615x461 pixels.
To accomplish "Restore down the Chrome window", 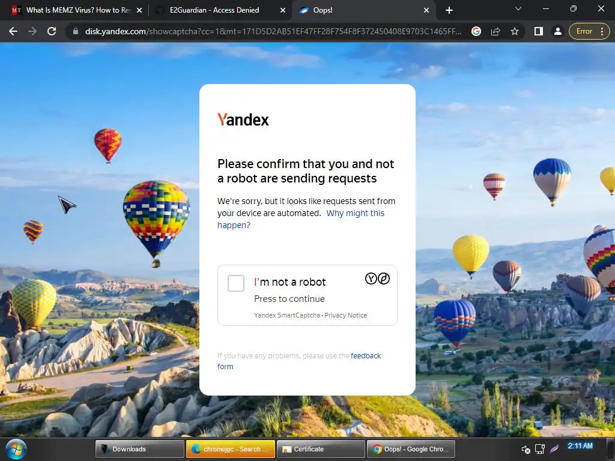I will point(573,8).
